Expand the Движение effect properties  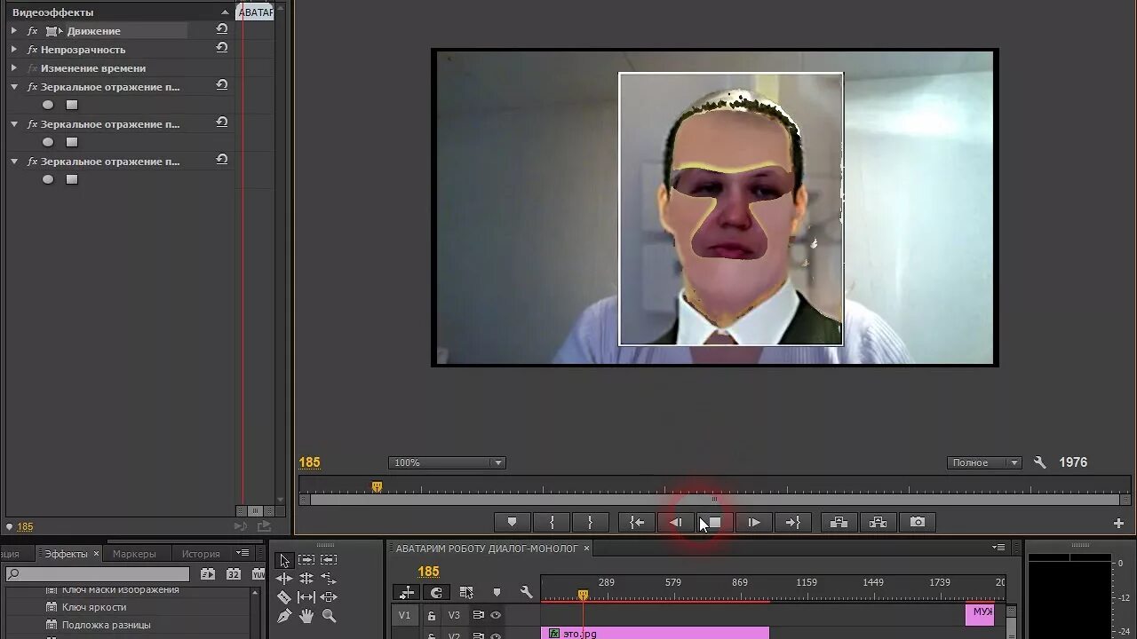tap(13, 30)
